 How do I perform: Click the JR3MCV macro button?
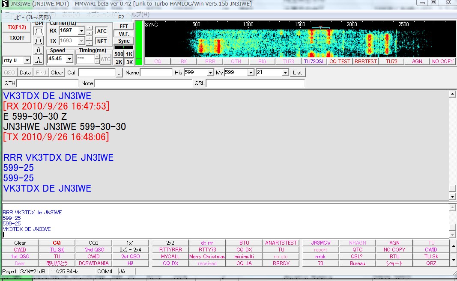321,243
